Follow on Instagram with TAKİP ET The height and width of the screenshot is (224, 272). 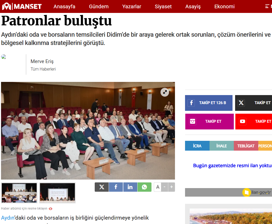[209, 121]
